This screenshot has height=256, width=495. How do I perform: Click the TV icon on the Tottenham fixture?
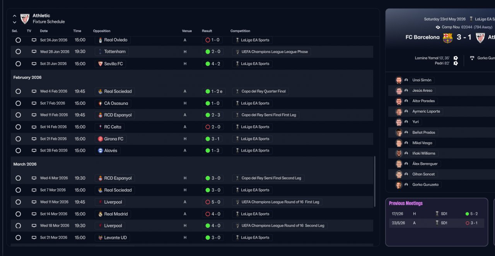(x=34, y=51)
